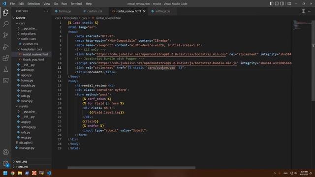Open the Windows Start button
315x177 pixels.
[5, 173]
